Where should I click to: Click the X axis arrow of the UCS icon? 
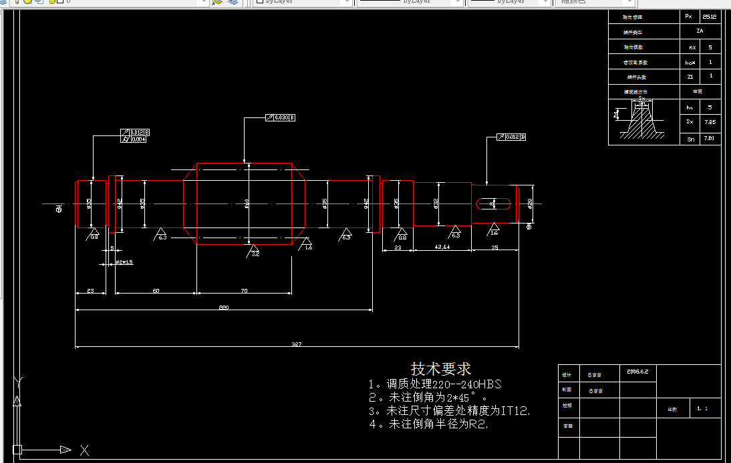tap(63, 450)
